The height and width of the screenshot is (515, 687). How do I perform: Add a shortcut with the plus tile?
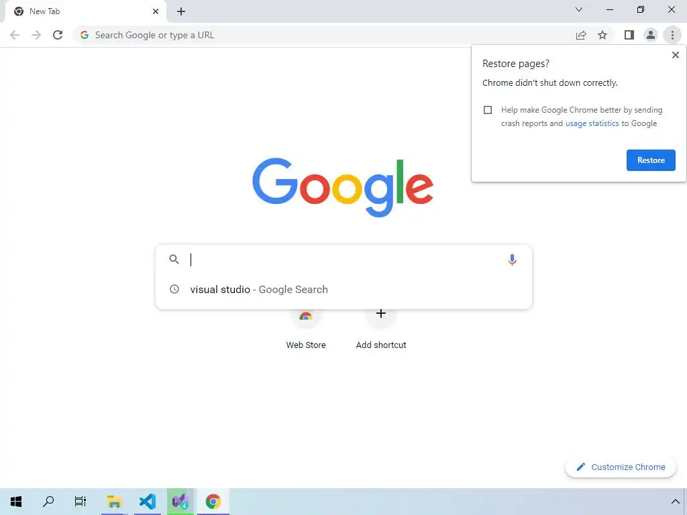tap(381, 329)
